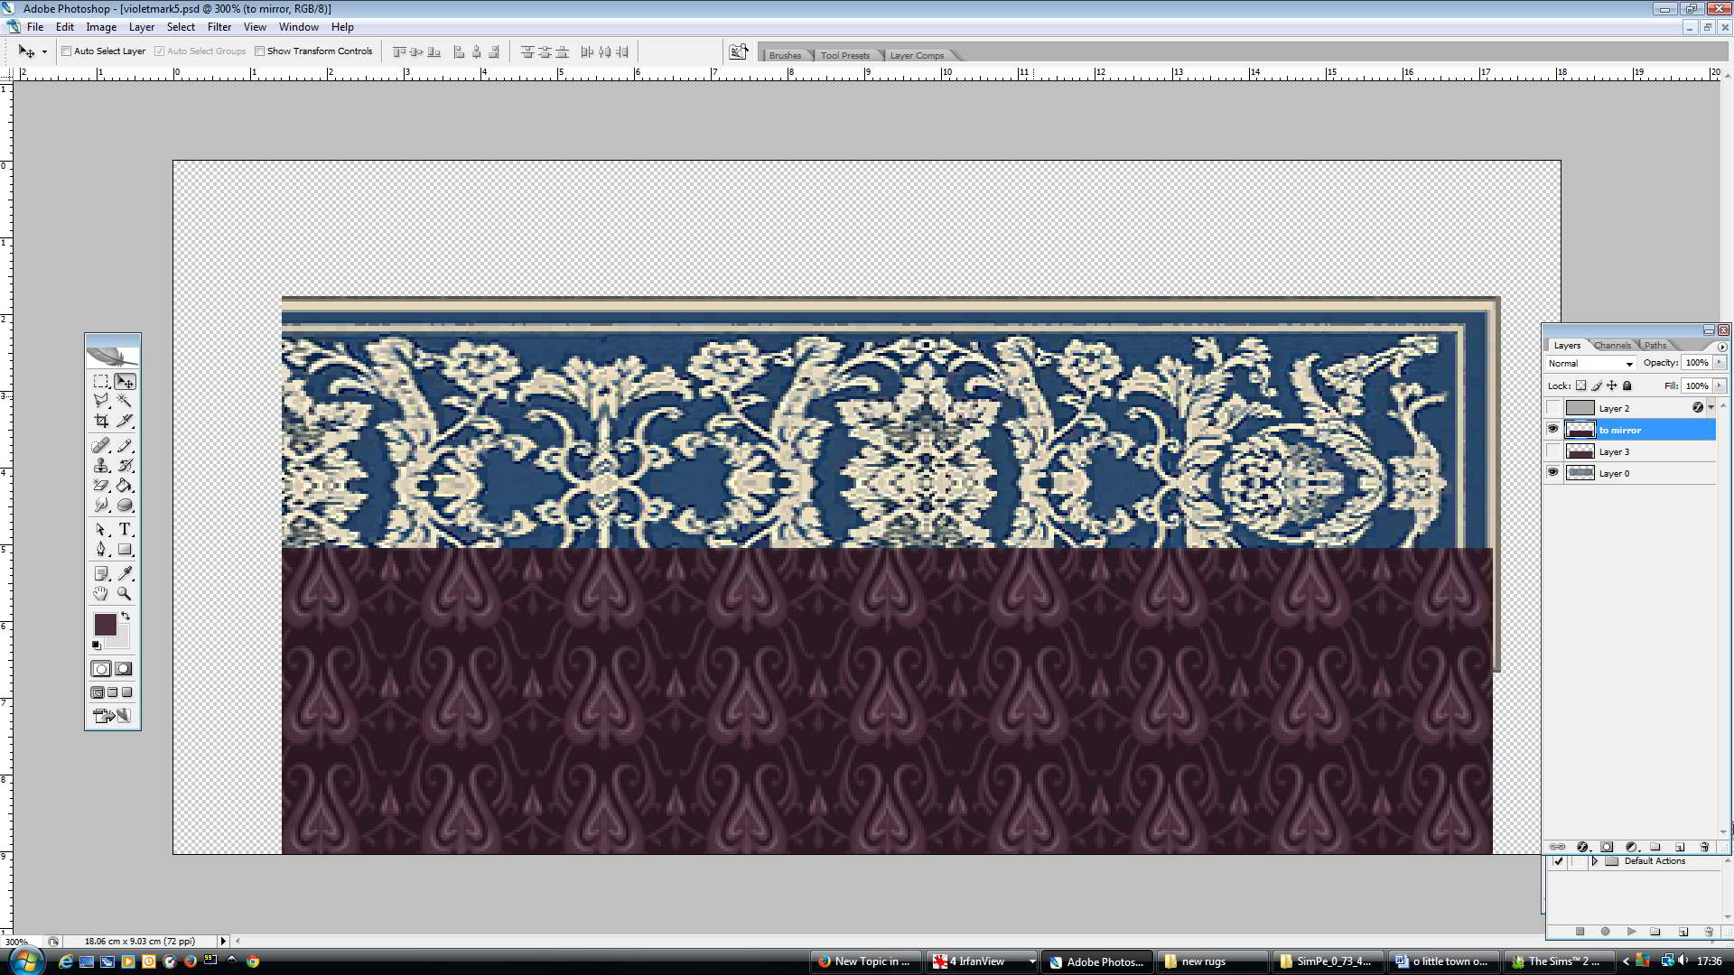Click the dark purple foreground color swatch
The height and width of the screenshot is (975, 1734).
tap(105, 624)
